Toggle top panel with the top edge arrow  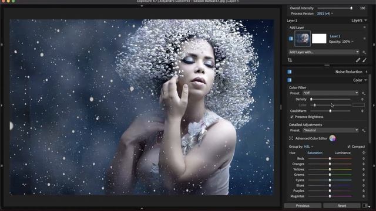click(142, 6)
